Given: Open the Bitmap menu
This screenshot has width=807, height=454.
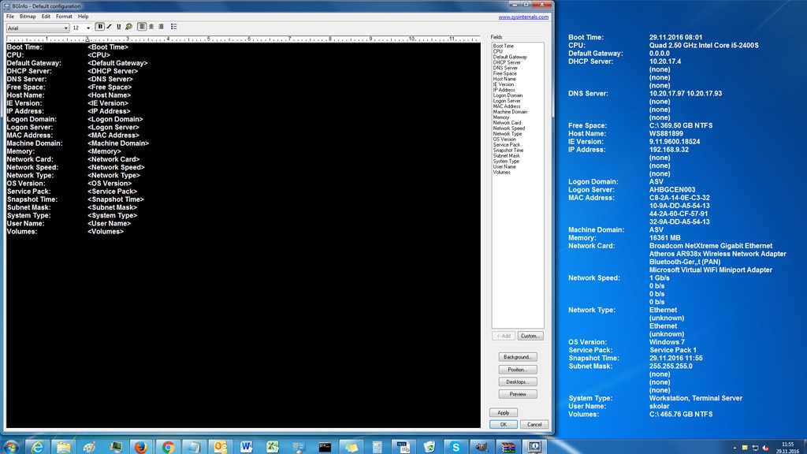Looking at the screenshot, I should tap(28, 17).
